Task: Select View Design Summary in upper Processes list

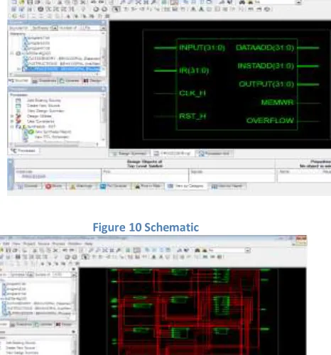Action: tap(45, 111)
